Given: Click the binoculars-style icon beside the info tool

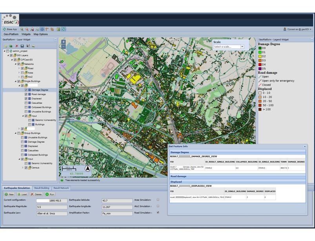Looking at the screenshot, I should pos(37,29).
